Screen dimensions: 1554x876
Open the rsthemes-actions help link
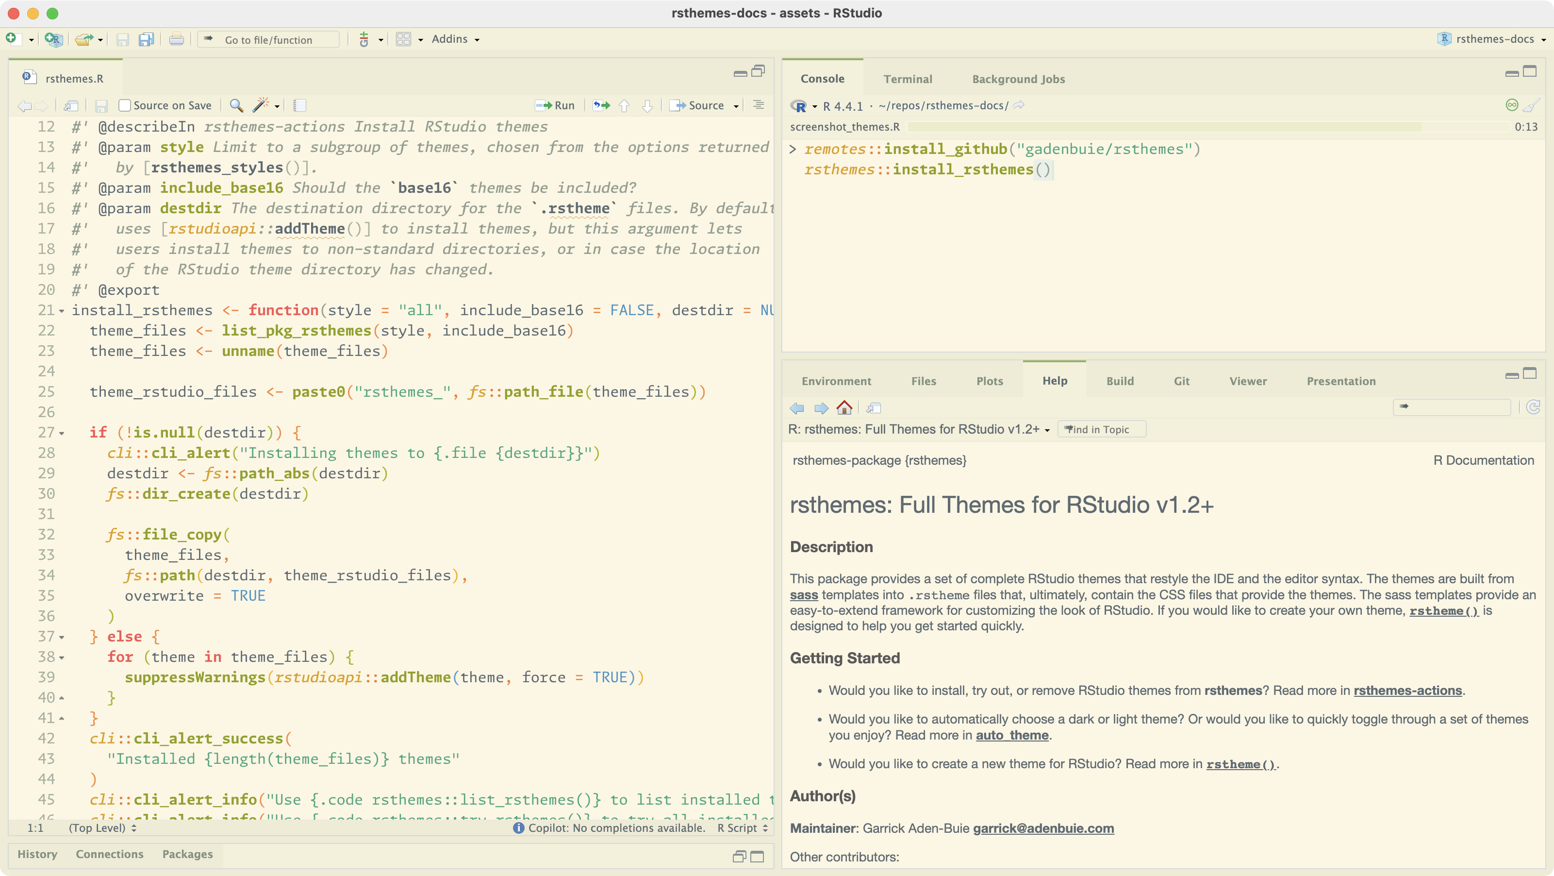[1407, 690]
